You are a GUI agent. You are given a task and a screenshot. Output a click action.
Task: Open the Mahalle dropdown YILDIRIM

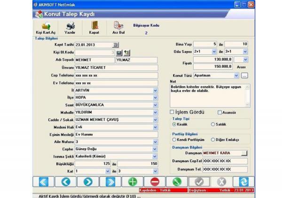pos(155,113)
